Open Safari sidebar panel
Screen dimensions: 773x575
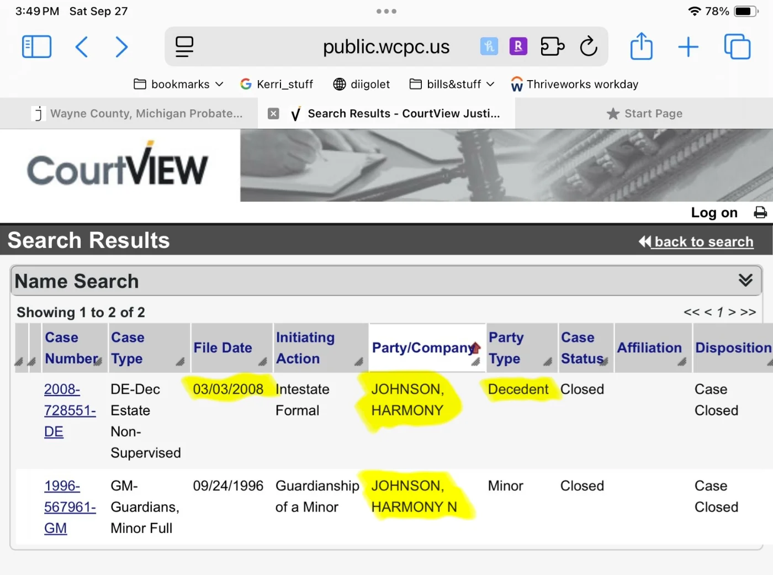36,47
